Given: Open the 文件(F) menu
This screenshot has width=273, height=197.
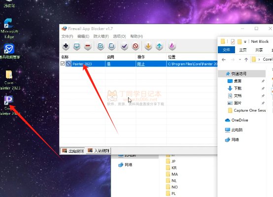Looking at the screenshot, I should [x=67, y=36].
